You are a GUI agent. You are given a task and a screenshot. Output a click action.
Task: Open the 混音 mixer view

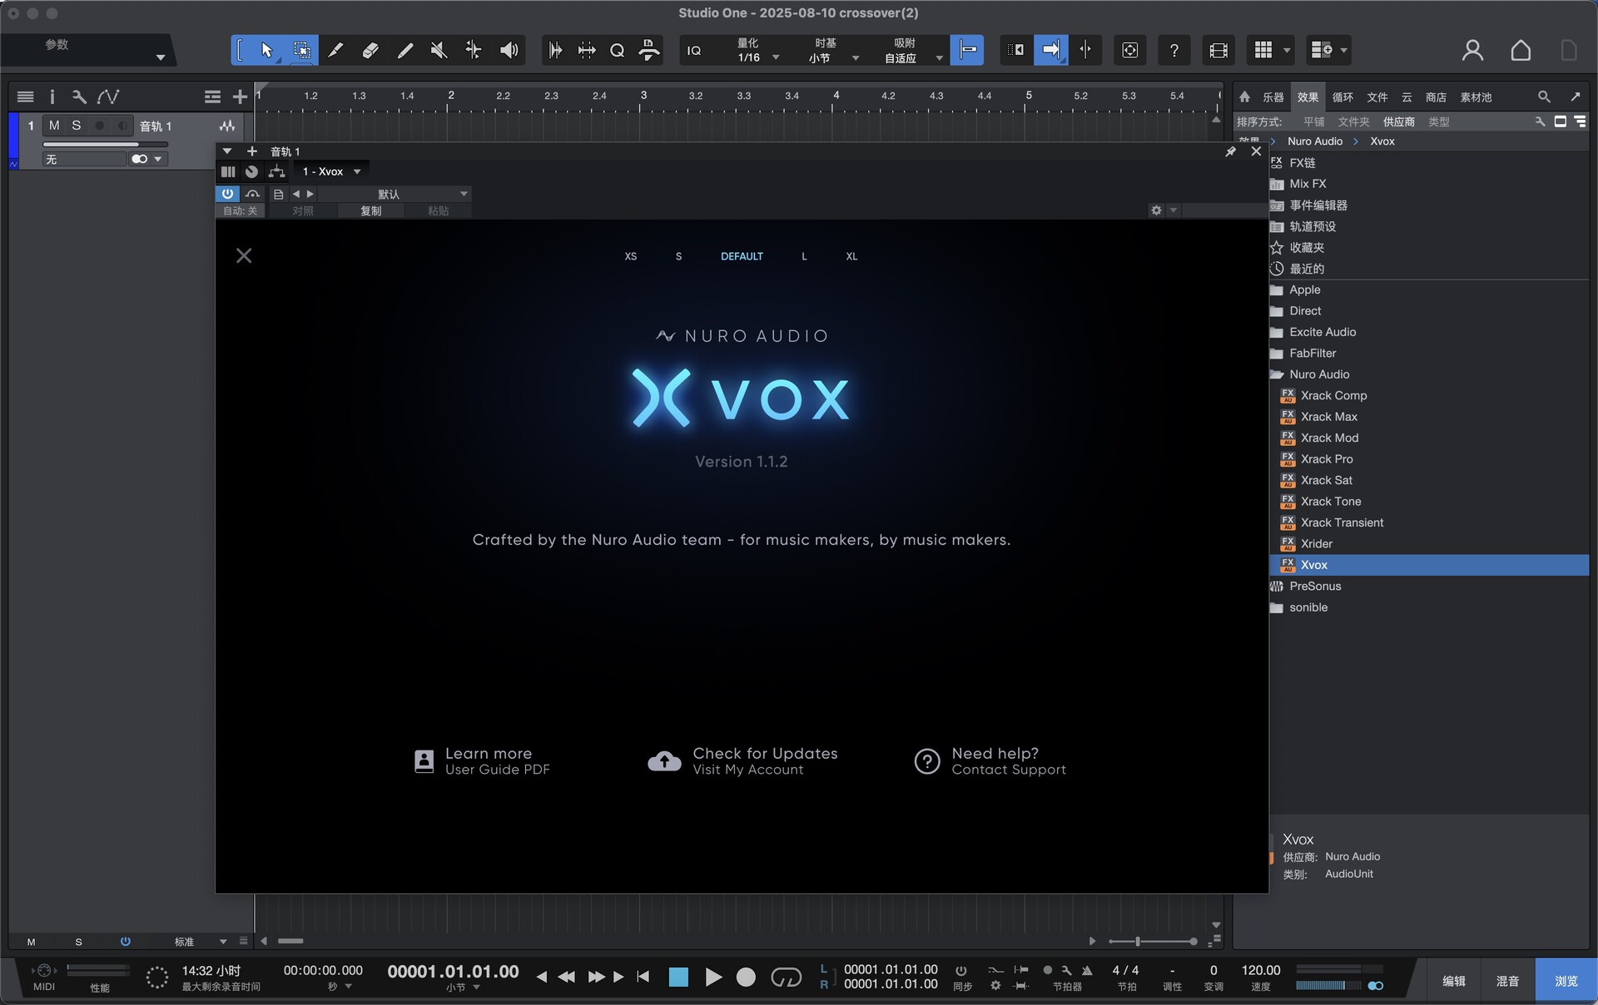pos(1507,981)
